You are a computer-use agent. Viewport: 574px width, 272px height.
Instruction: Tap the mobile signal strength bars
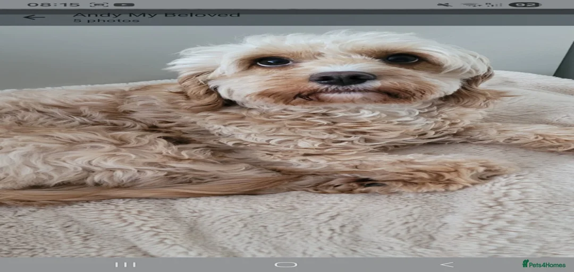tap(493, 5)
